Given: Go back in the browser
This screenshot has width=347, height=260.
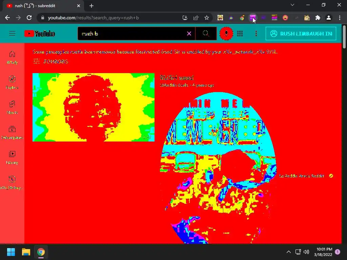Looking at the screenshot, I should [7, 18].
